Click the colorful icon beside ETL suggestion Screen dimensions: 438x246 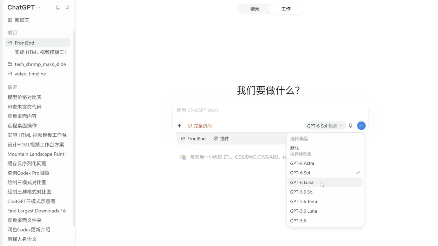point(183,157)
